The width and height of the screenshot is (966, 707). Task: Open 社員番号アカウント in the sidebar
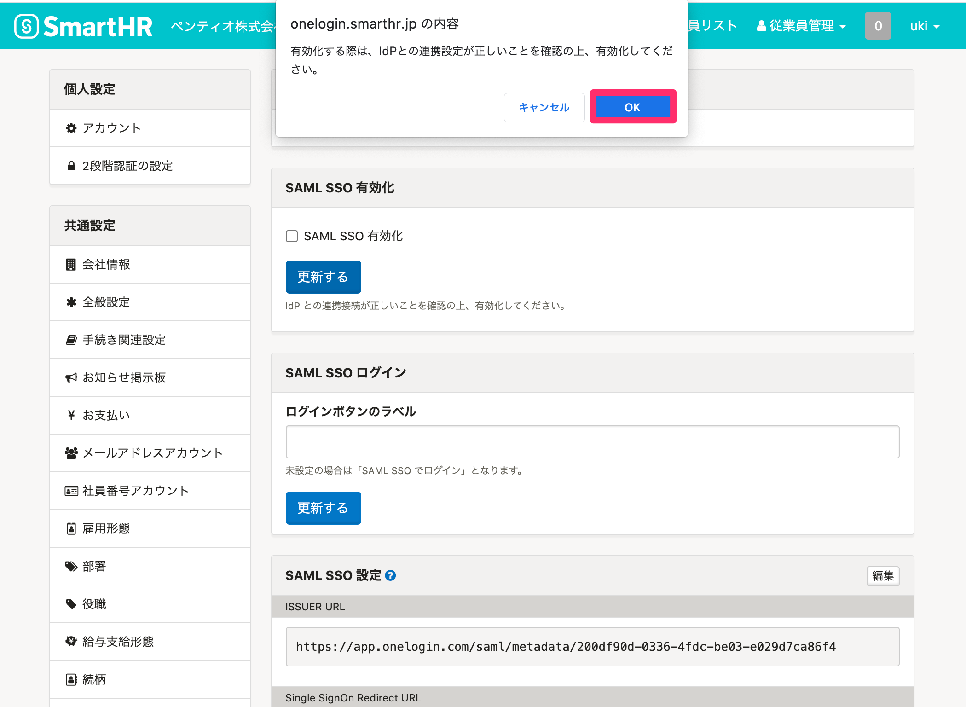click(150, 491)
